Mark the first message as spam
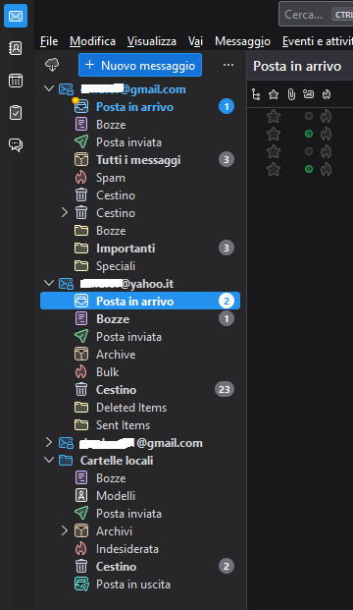The height and width of the screenshot is (610, 353). tap(327, 116)
